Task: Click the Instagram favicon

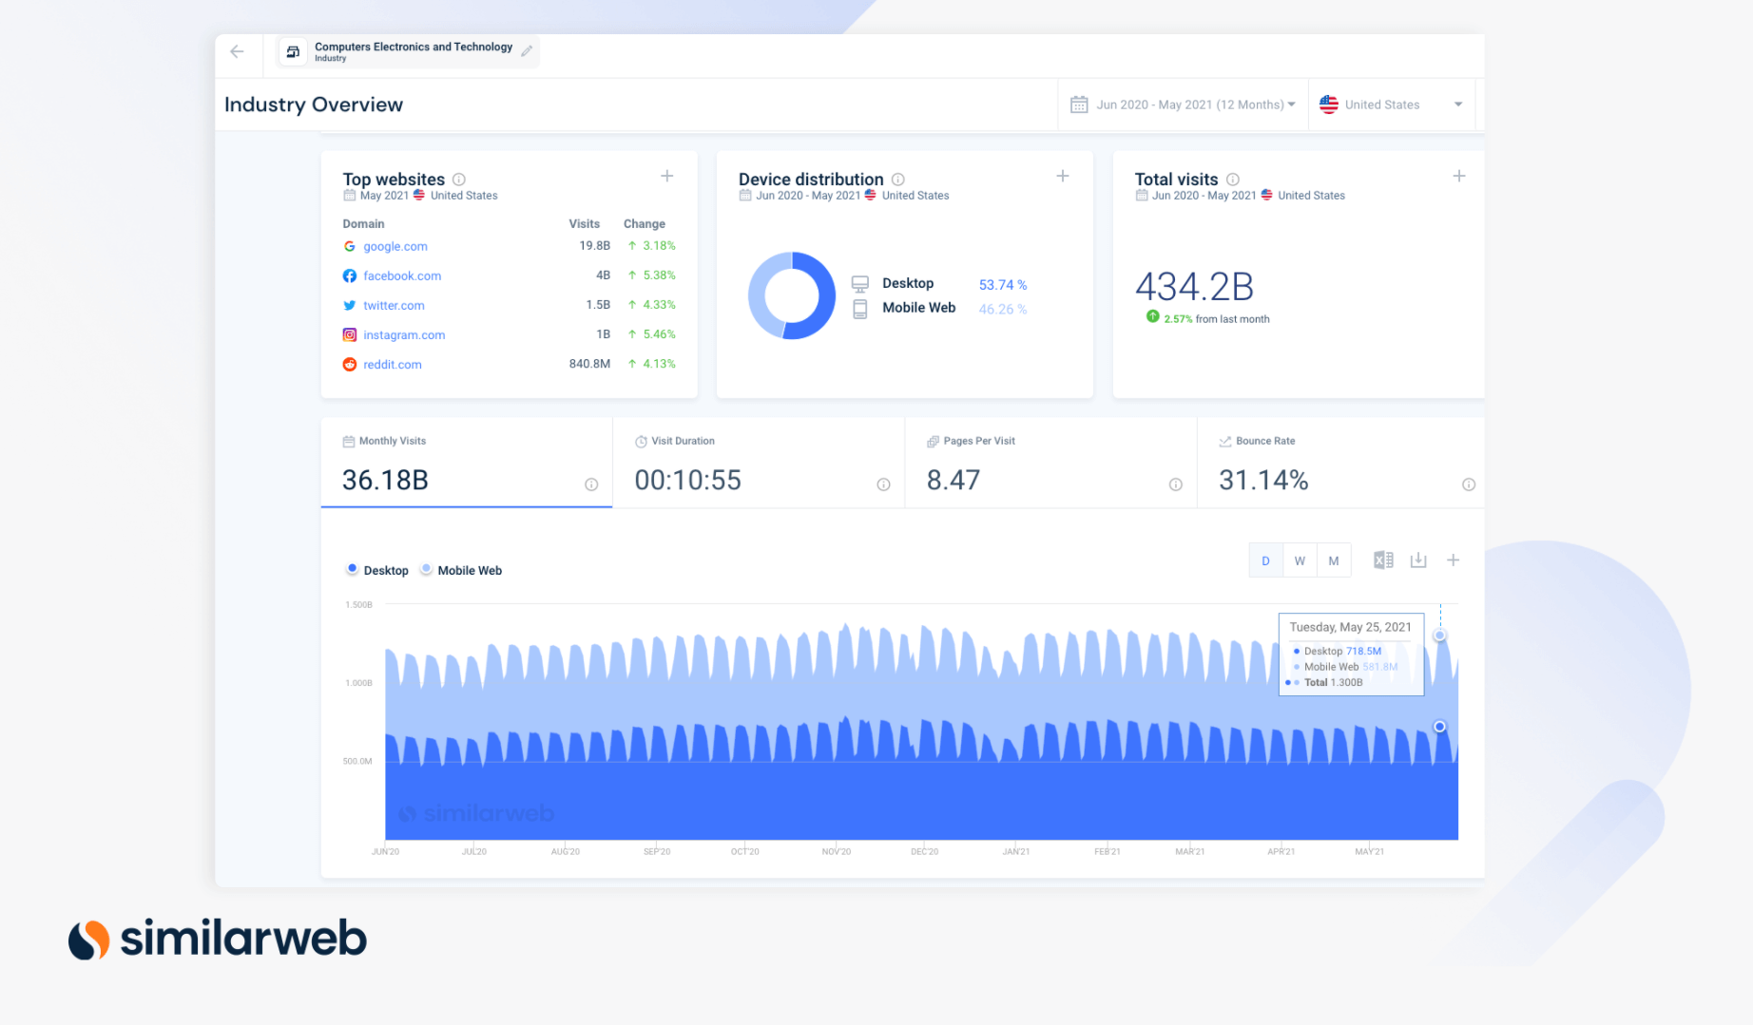Action: 350,334
